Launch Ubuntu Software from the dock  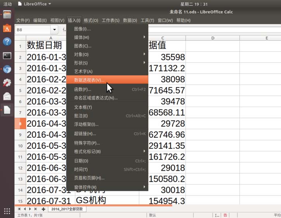pos(7,28)
